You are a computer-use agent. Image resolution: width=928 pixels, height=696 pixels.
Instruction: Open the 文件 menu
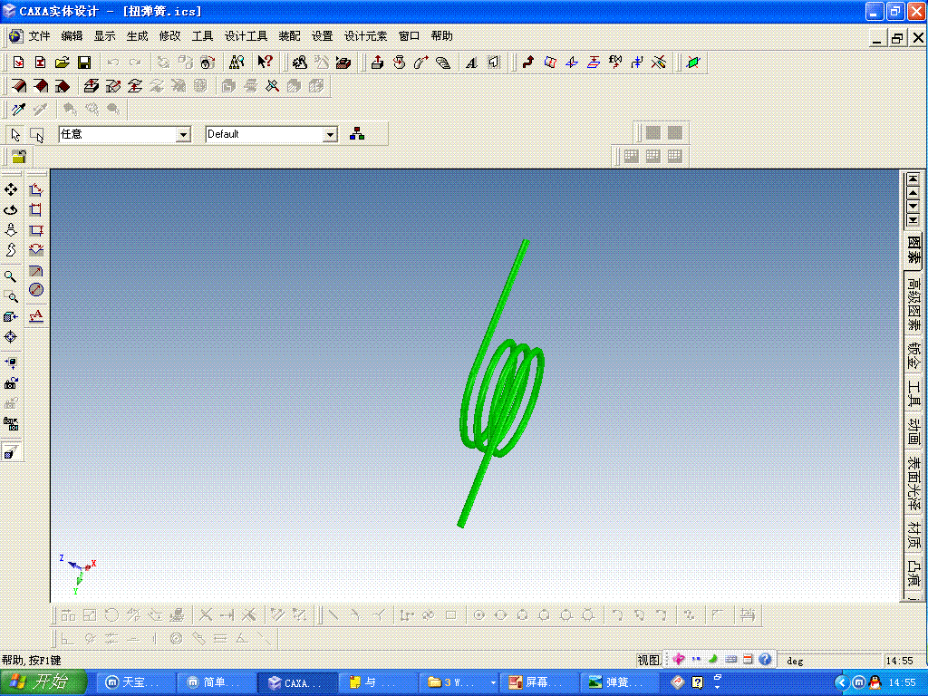[39, 36]
